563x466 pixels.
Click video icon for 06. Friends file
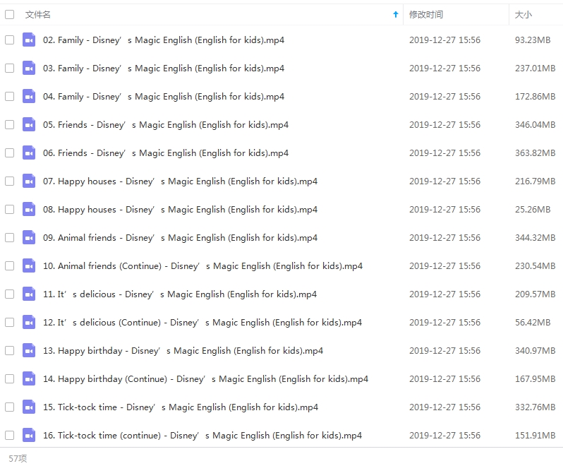(29, 153)
